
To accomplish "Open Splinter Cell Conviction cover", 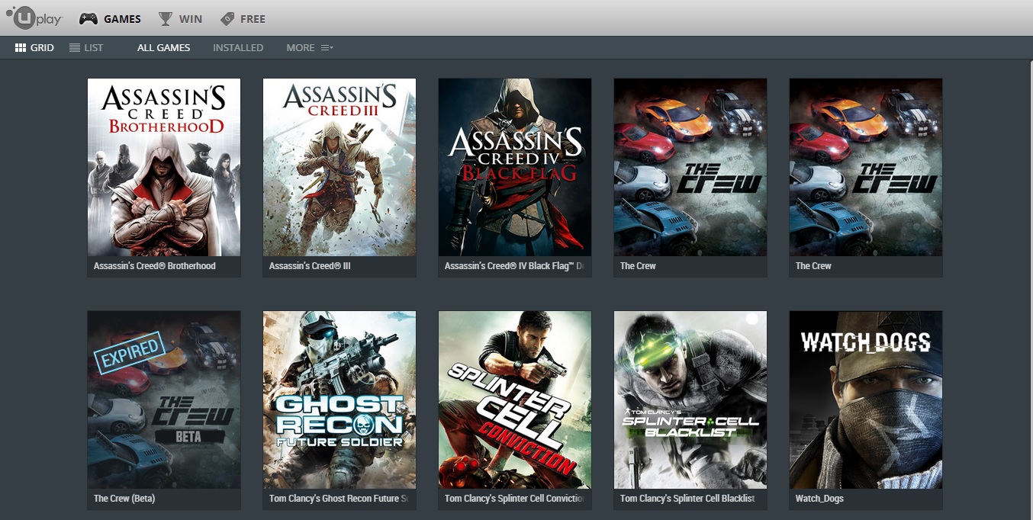I will coord(515,400).
